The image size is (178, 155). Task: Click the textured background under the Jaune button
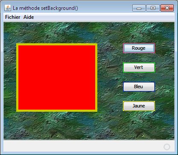coord(139,124)
